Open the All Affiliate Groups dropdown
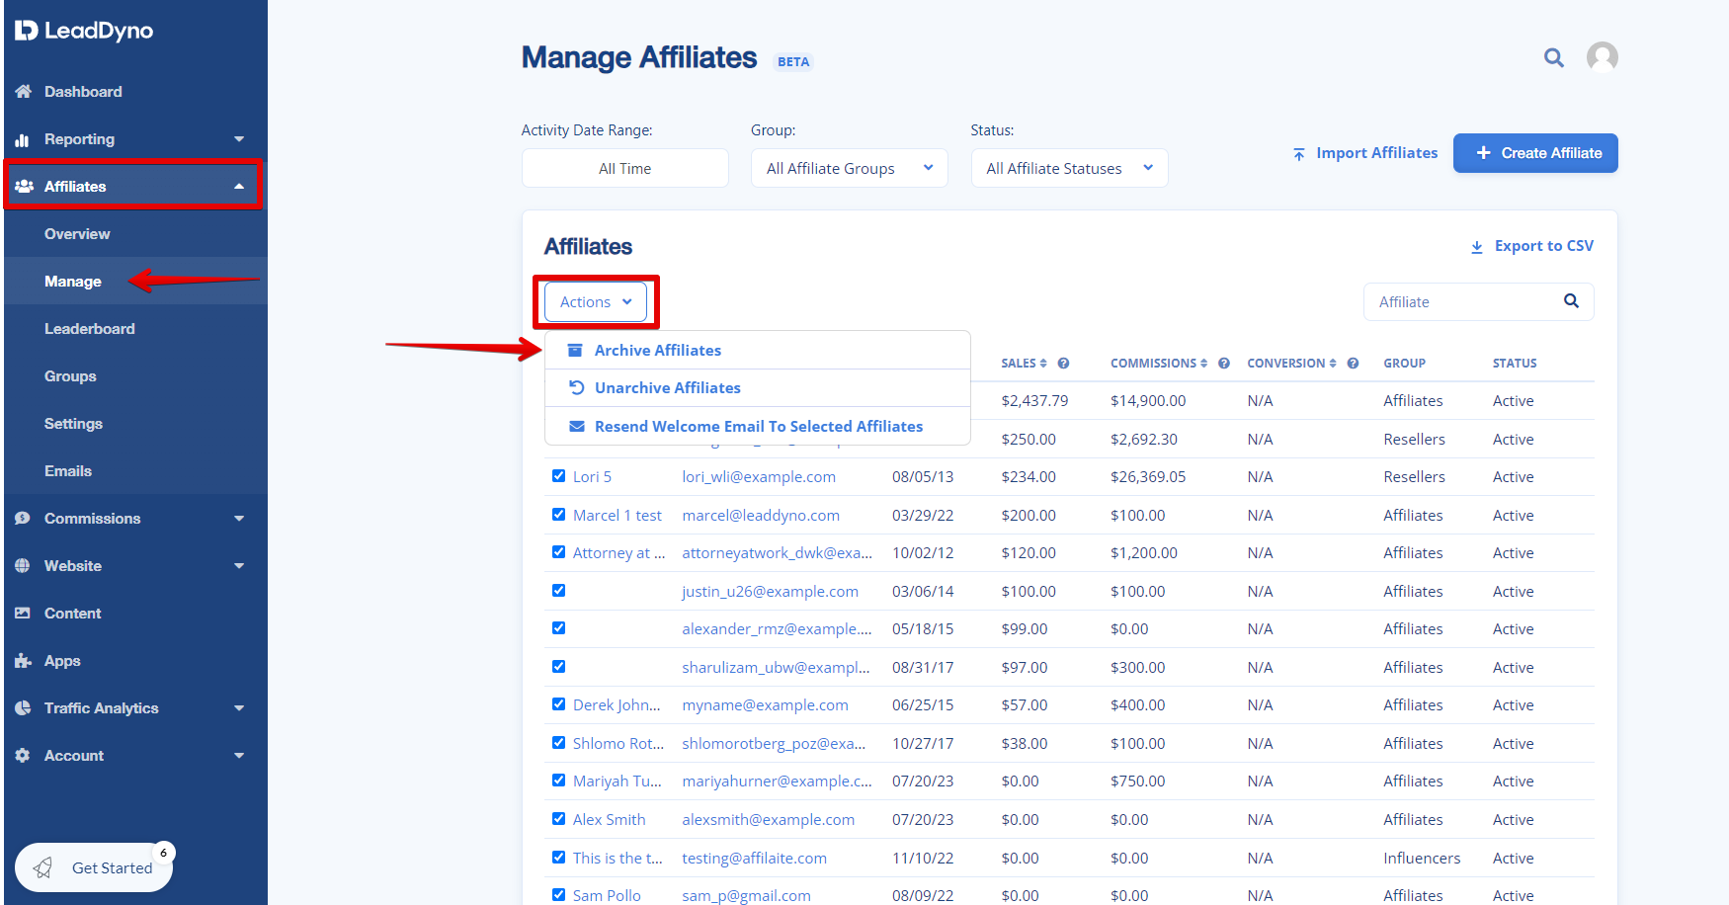 pos(850,168)
